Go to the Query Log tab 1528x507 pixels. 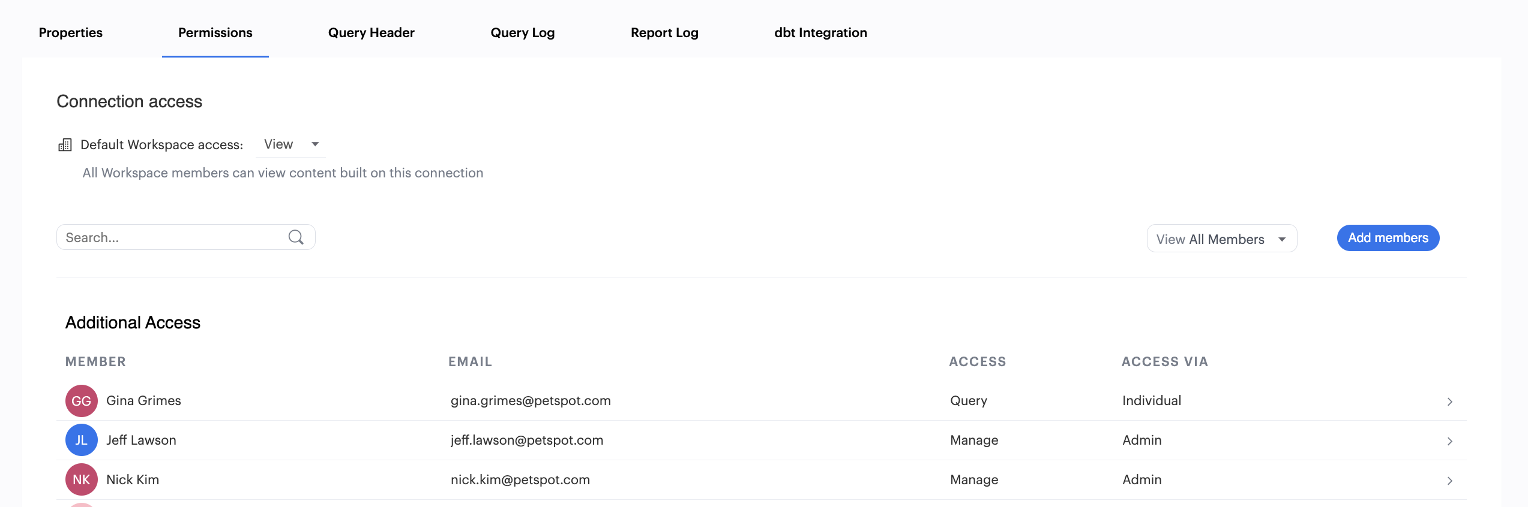pos(522,32)
